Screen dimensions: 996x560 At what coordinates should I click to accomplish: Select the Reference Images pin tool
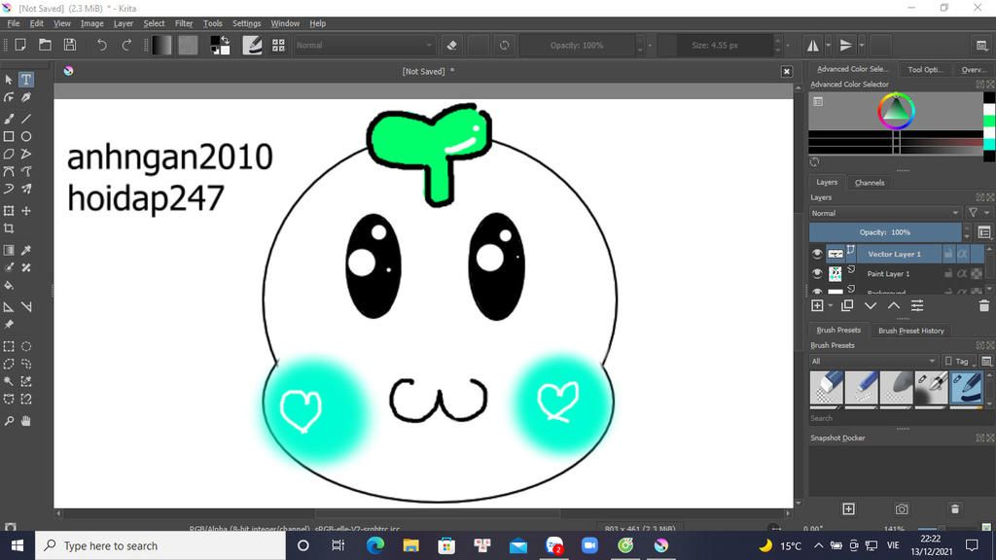(x=9, y=325)
